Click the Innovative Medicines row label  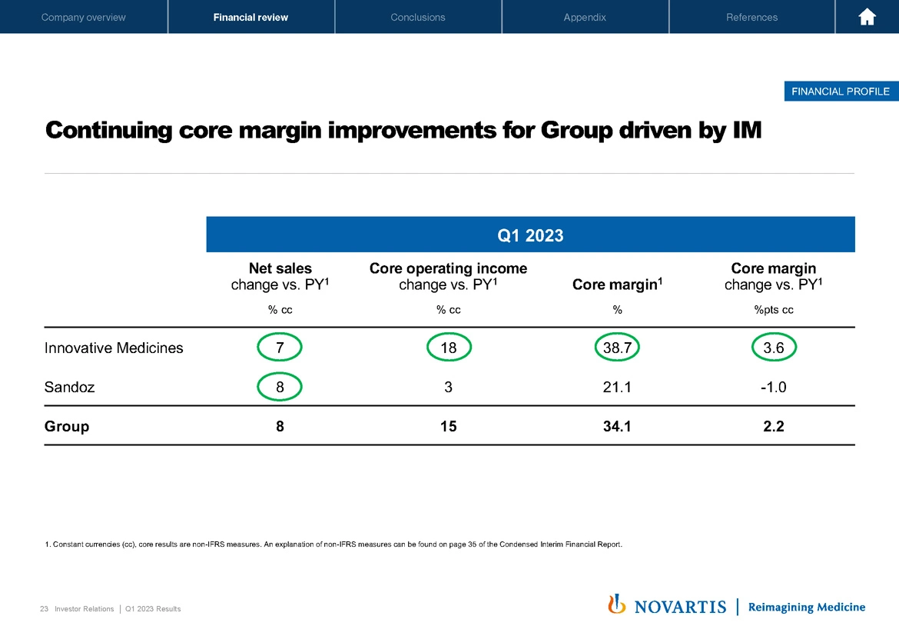(114, 348)
